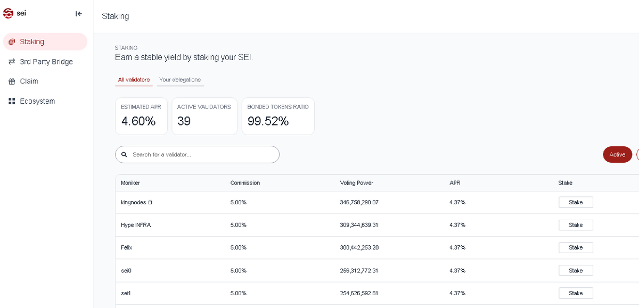Sort by APR column header
This screenshot has height=308, width=639.
coord(455,183)
